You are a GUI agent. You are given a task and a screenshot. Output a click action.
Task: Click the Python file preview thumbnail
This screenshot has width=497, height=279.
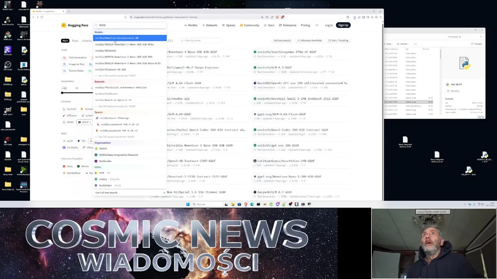[464, 64]
